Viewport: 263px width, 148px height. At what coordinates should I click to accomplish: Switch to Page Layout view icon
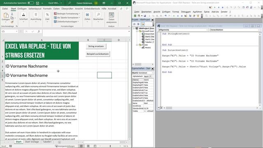(x=88, y=146)
